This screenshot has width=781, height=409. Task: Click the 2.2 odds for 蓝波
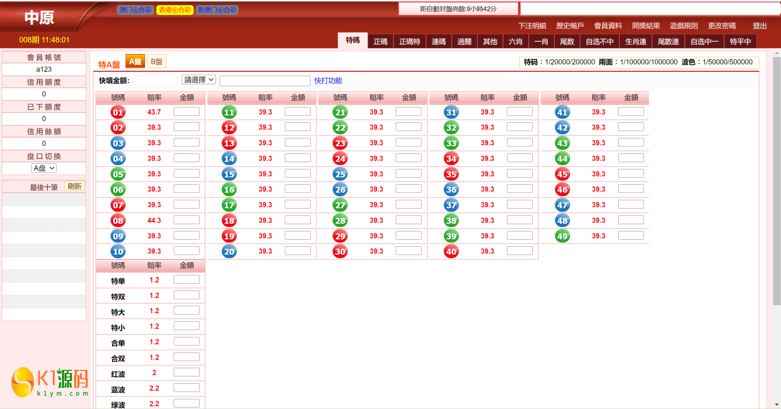click(154, 388)
